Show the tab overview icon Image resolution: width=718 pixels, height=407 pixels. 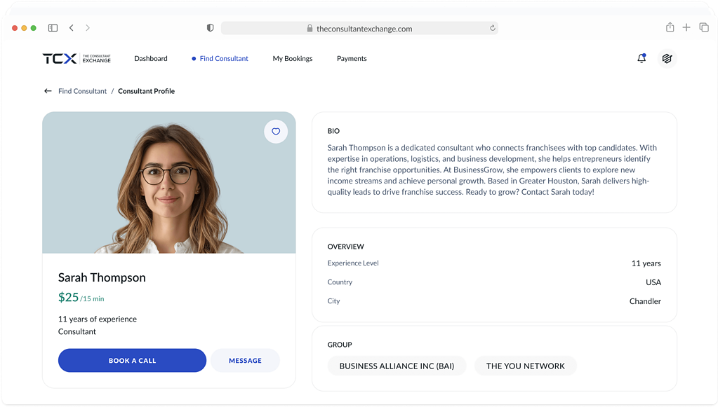pyautogui.click(x=704, y=27)
